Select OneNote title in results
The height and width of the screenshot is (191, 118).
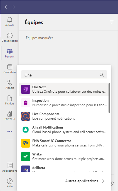tap(39, 87)
